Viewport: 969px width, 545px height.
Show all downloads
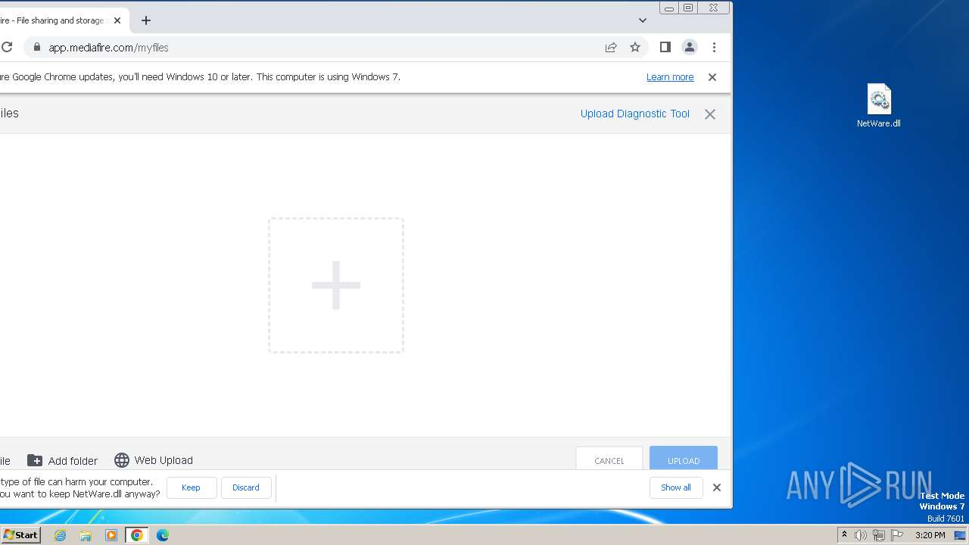pyautogui.click(x=676, y=487)
